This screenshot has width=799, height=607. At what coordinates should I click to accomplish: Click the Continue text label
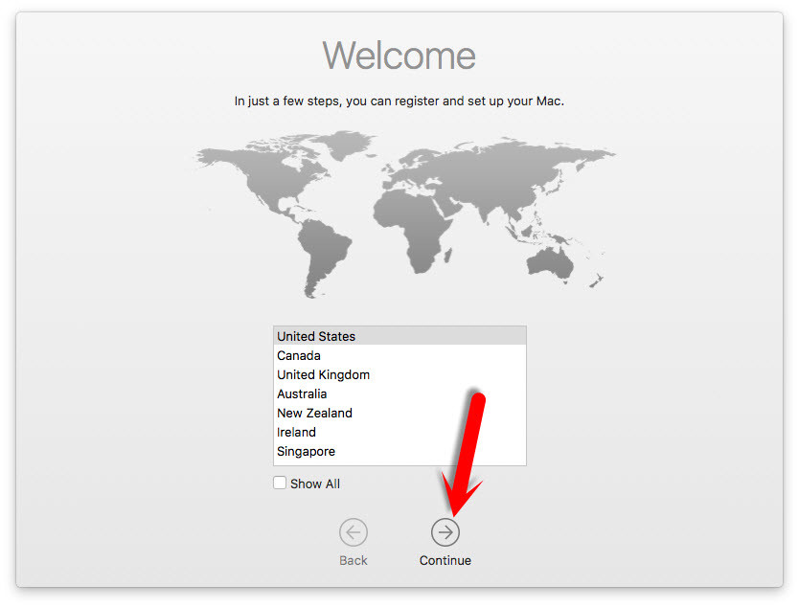click(445, 560)
